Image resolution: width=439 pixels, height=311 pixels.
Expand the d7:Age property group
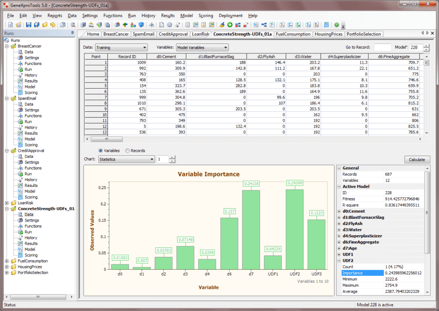(339, 248)
